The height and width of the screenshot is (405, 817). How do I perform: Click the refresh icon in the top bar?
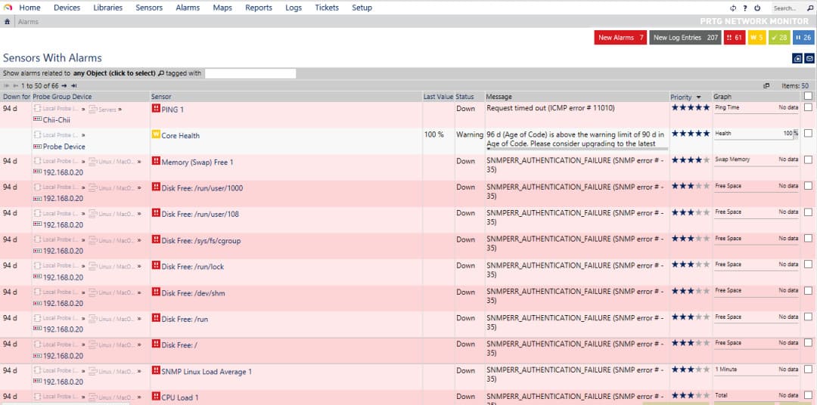pyautogui.click(x=733, y=8)
